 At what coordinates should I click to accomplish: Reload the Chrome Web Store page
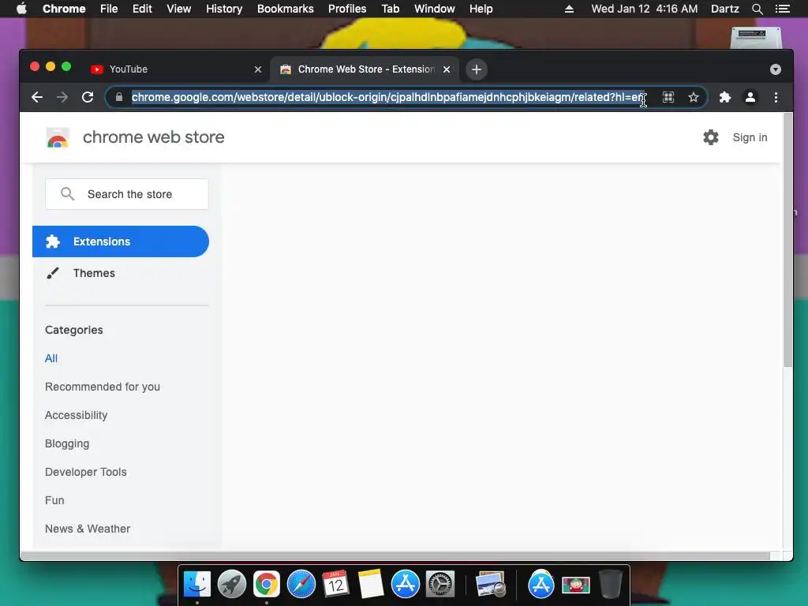[88, 97]
